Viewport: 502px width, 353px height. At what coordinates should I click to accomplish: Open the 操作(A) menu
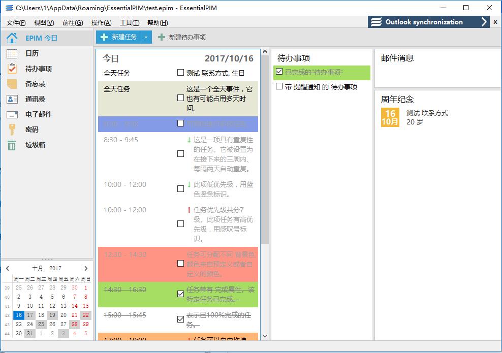[x=101, y=23]
